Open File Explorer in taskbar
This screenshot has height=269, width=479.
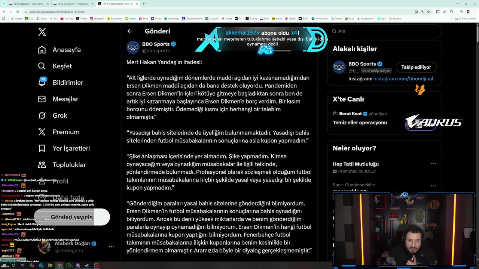50,266
